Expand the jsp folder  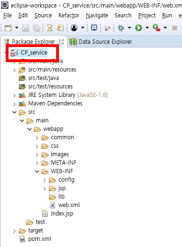click(45, 189)
